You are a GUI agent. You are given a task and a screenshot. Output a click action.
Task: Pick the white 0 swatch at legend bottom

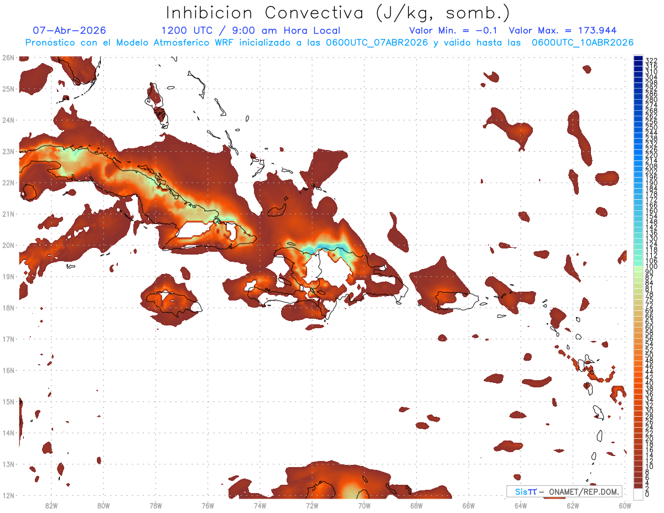point(639,494)
